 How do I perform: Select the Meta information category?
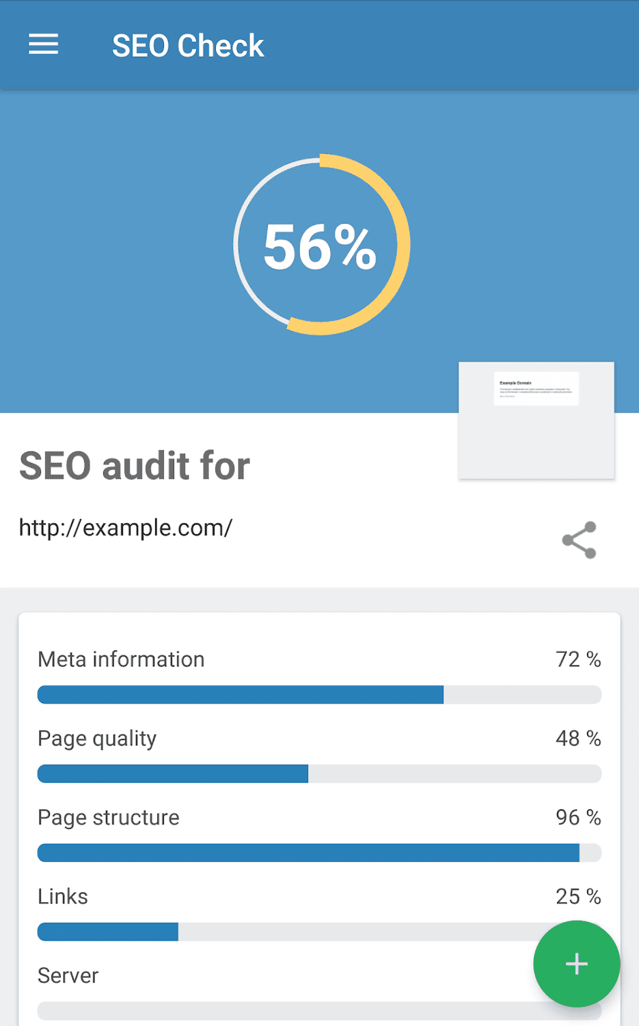coord(121,659)
